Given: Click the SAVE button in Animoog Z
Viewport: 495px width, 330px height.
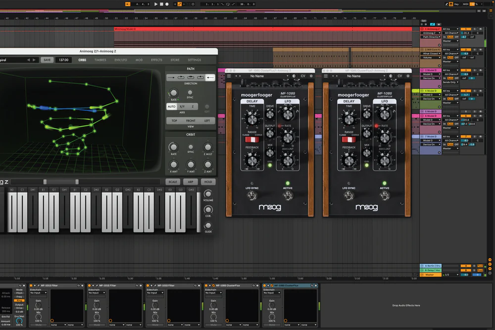Looking at the screenshot, I should 47,59.
